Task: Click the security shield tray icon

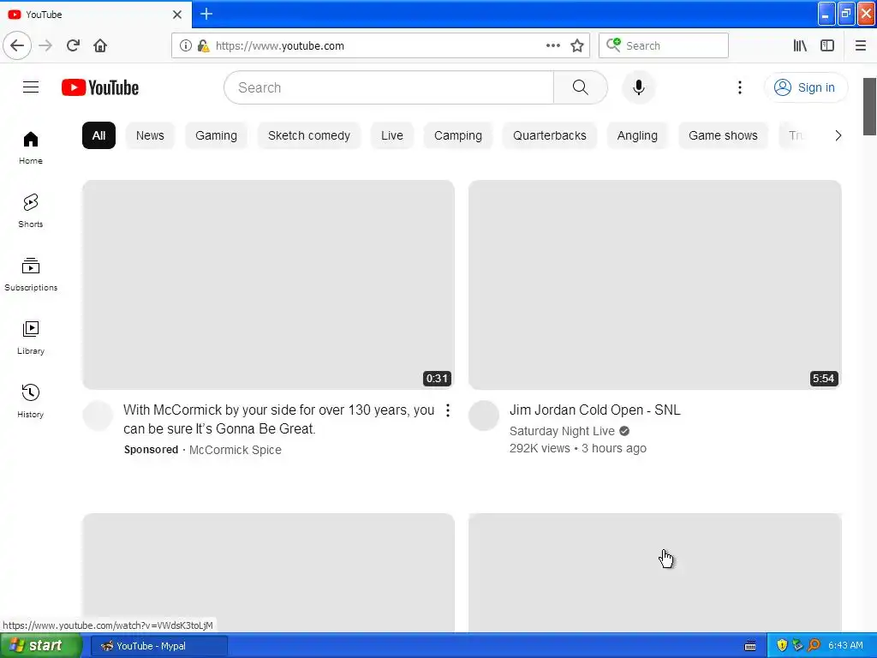Action: tap(782, 645)
